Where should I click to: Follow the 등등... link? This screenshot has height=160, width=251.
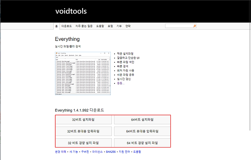click(x=121, y=83)
